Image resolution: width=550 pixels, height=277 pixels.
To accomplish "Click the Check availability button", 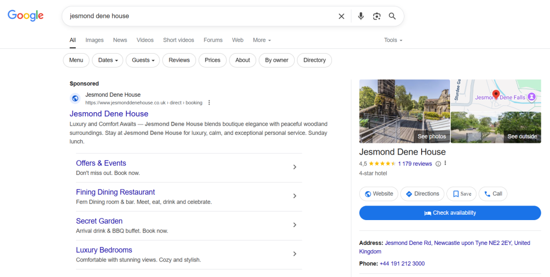I will click(450, 213).
